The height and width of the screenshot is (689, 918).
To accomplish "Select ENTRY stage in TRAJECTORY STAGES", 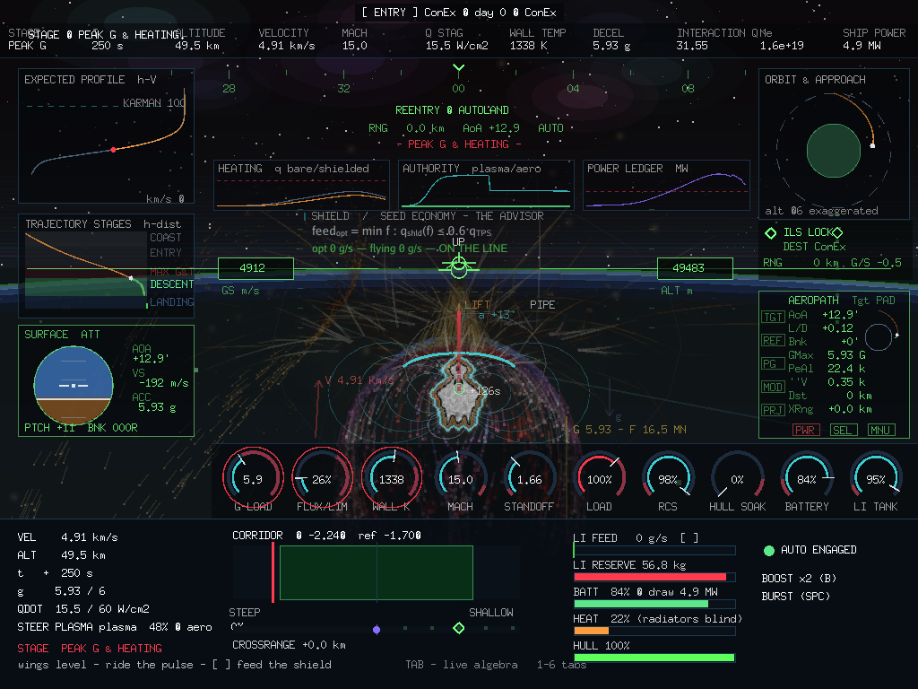I will pyautogui.click(x=166, y=252).
